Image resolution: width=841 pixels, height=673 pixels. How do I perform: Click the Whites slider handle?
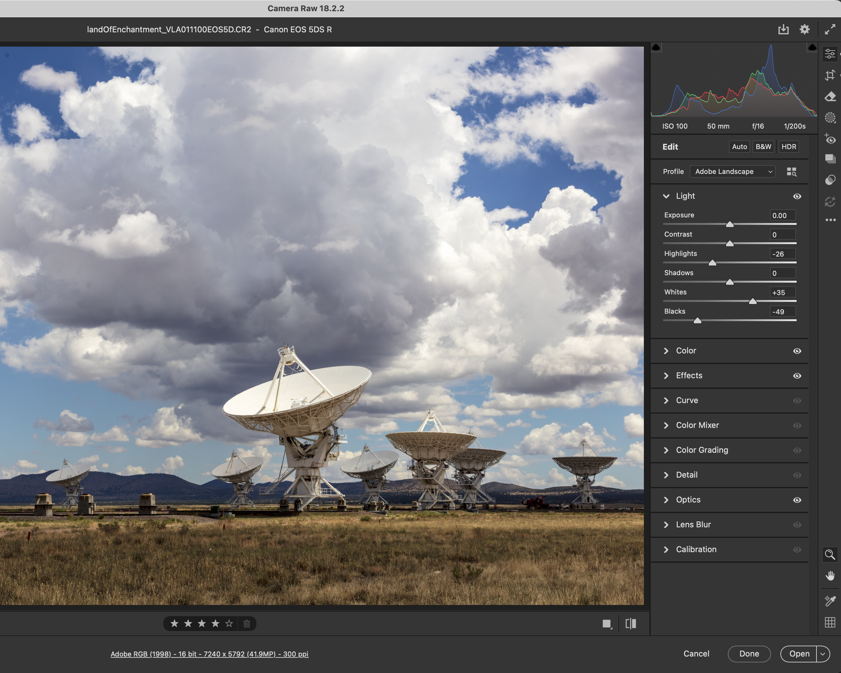point(753,301)
